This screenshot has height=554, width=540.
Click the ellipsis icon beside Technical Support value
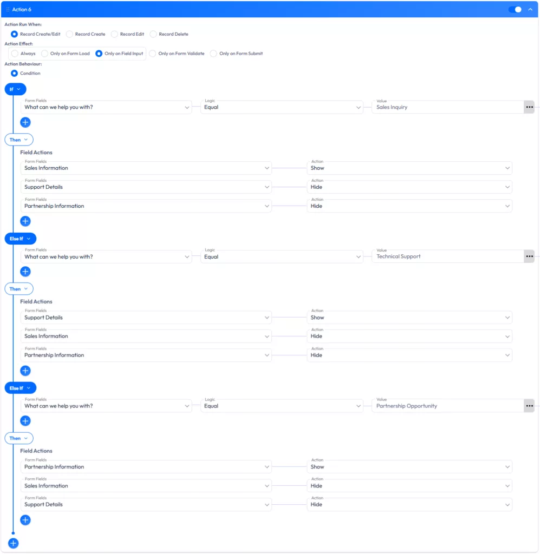pyautogui.click(x=529, y=256)
